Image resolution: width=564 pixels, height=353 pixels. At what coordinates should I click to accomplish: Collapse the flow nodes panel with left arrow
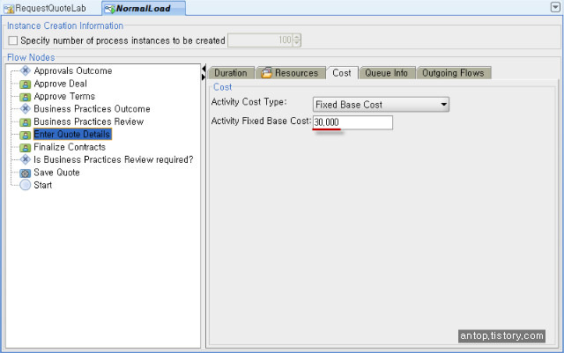(x=204, y=69)
